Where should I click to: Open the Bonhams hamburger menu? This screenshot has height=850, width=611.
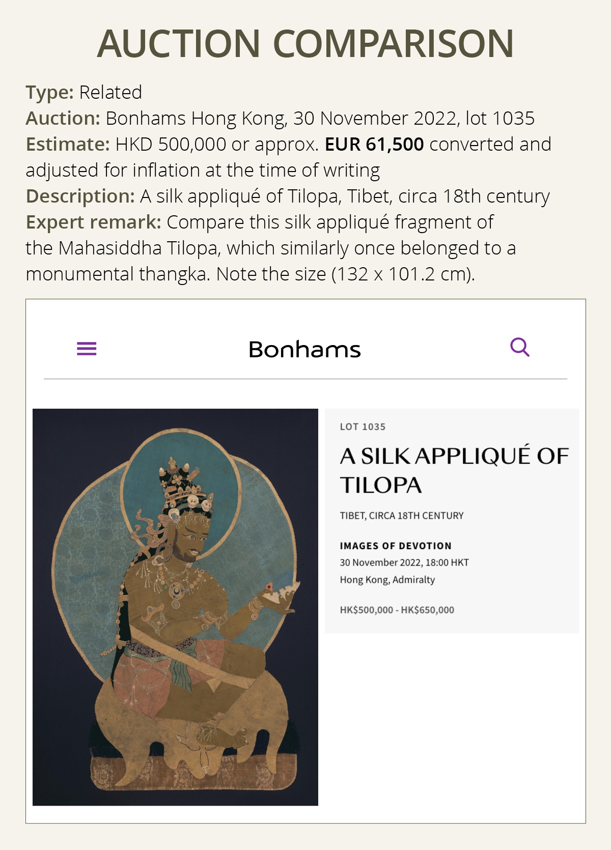(87, 348)
